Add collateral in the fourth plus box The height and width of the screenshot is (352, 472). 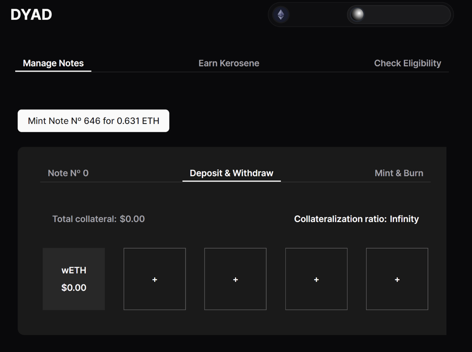397,279
